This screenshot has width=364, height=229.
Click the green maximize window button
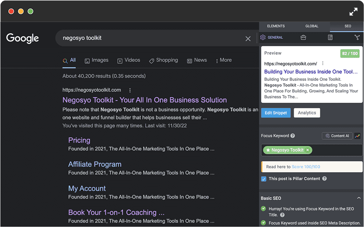[31, 11]
